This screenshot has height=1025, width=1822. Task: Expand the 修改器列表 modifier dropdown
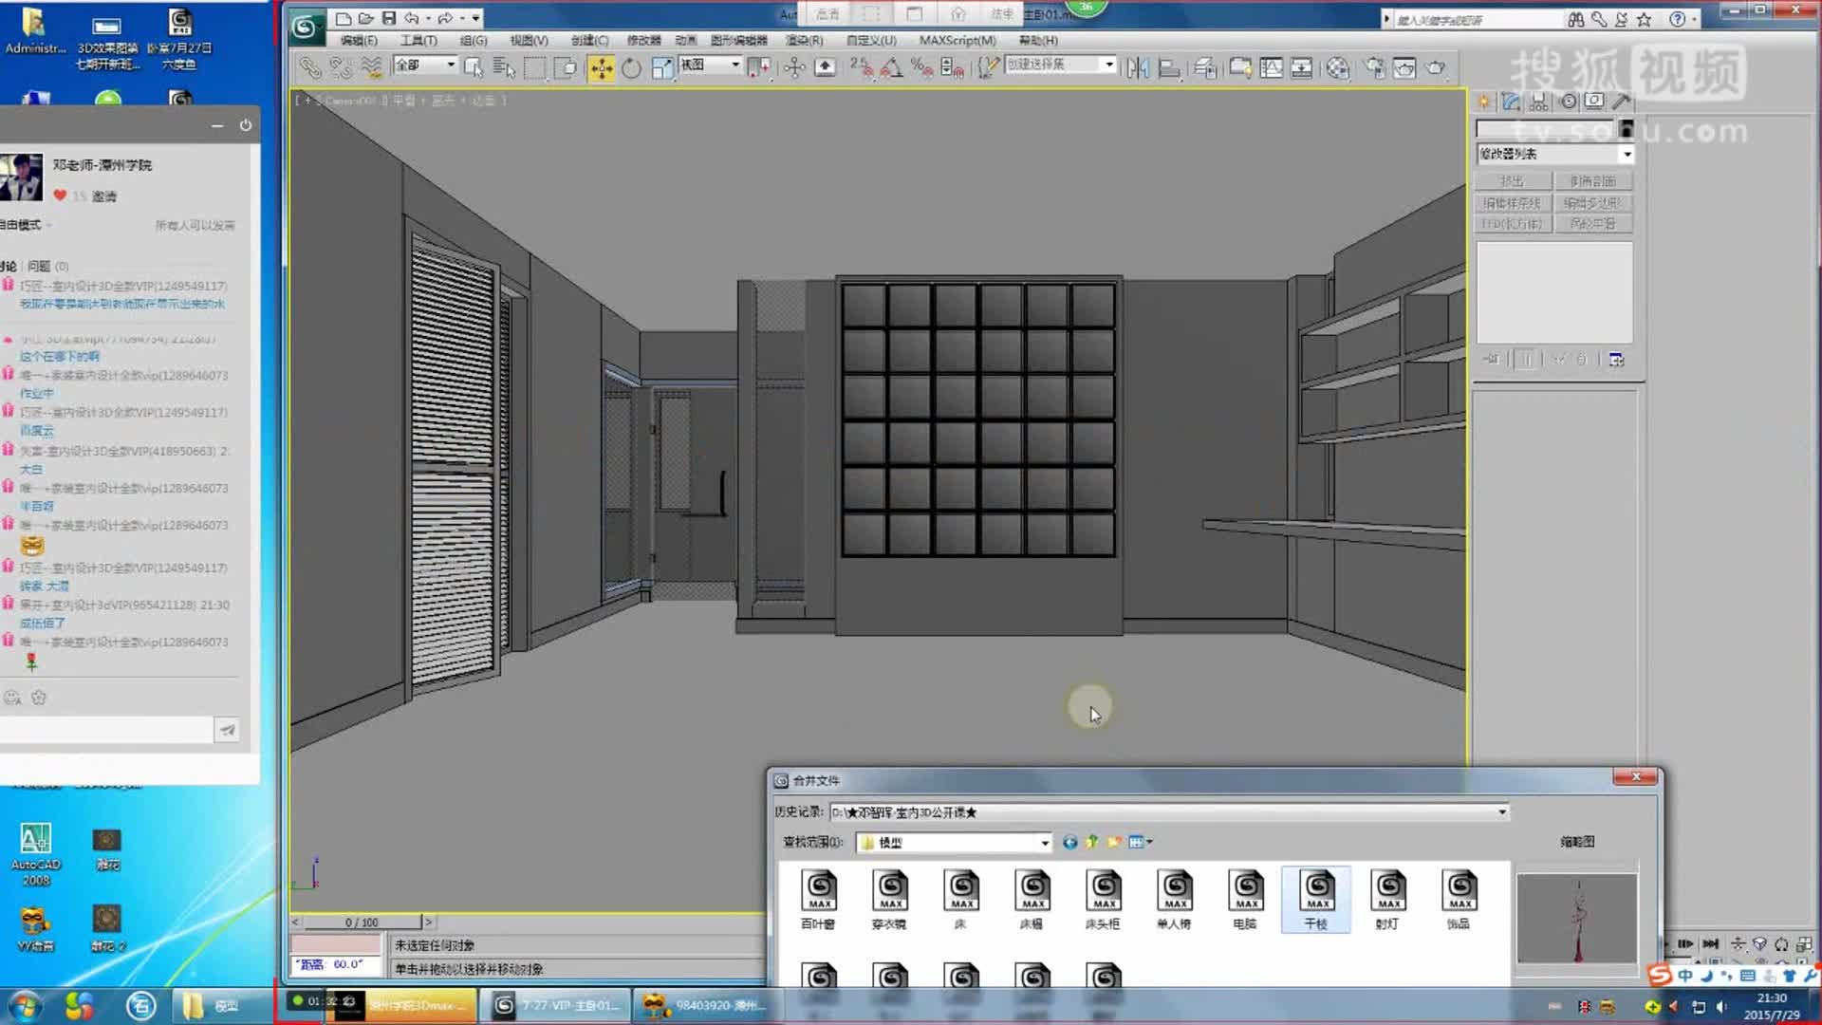1627,154
